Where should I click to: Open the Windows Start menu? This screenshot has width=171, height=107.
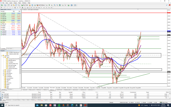point(2,105)
